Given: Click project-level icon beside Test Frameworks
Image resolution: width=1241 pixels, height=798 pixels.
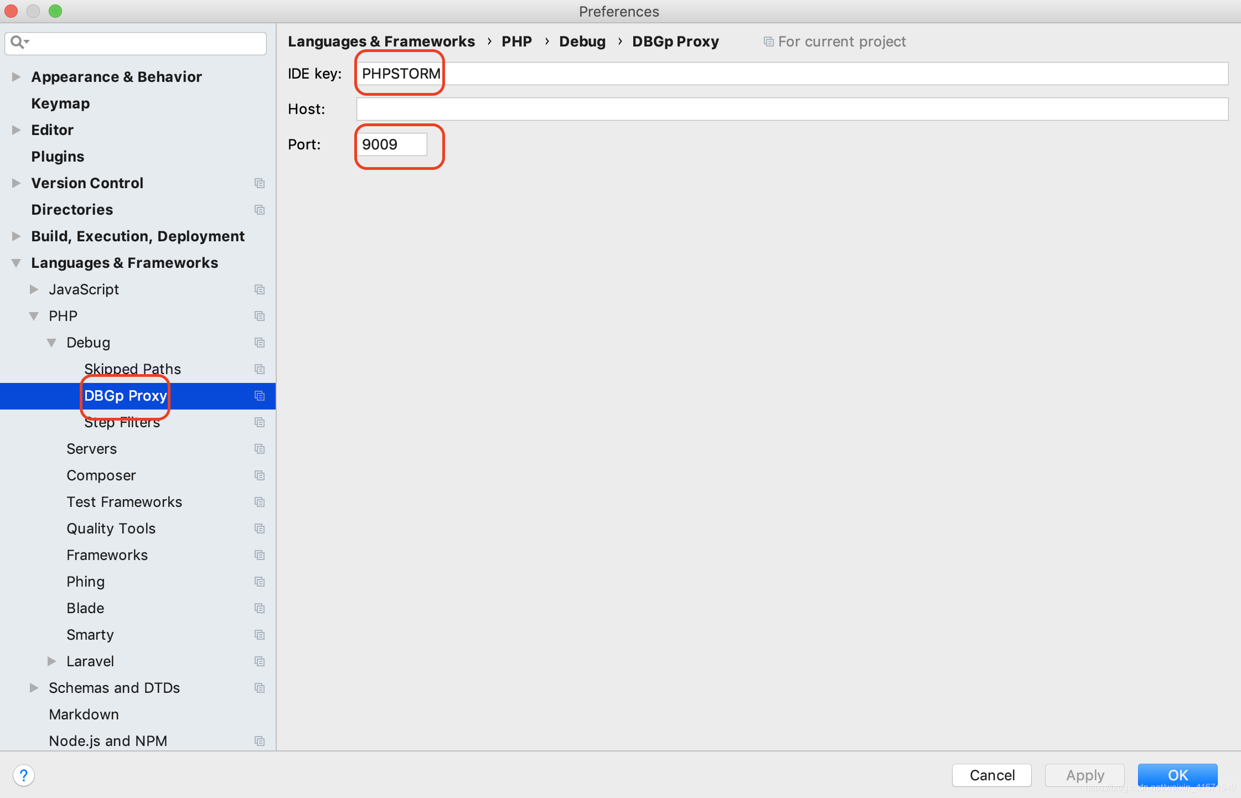Looking at the screenshot, I should [x=260, y=502].
